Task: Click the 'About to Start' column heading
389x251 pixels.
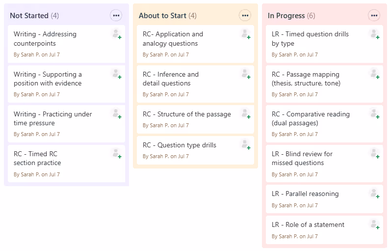Action: (162, 16)
